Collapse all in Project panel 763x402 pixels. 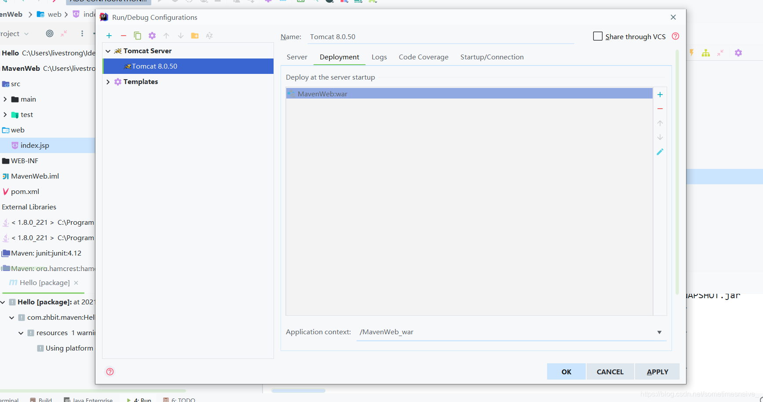click(64, 33)
